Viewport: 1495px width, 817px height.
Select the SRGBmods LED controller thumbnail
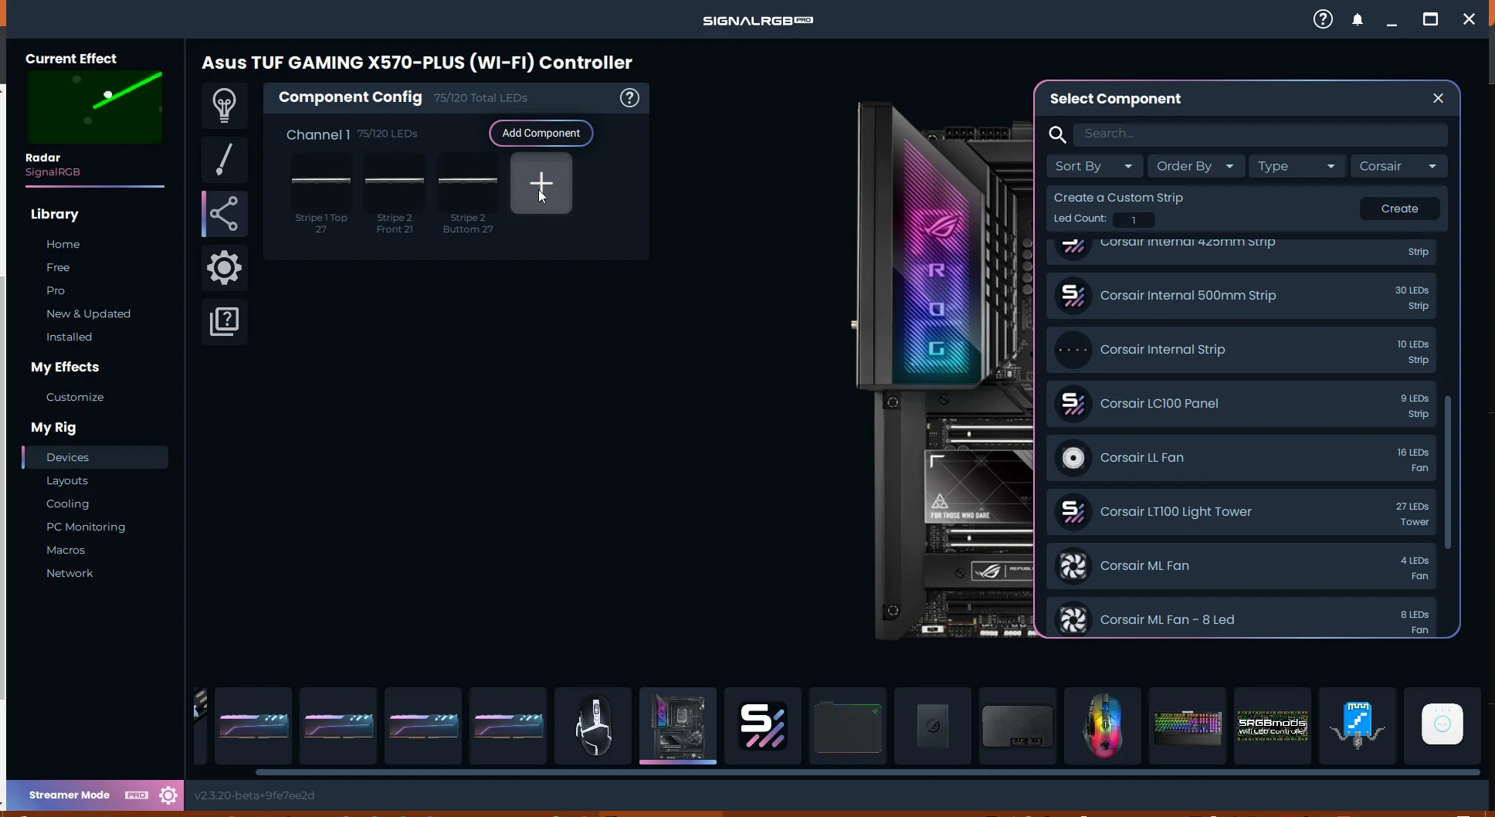tap(1273, 726)
